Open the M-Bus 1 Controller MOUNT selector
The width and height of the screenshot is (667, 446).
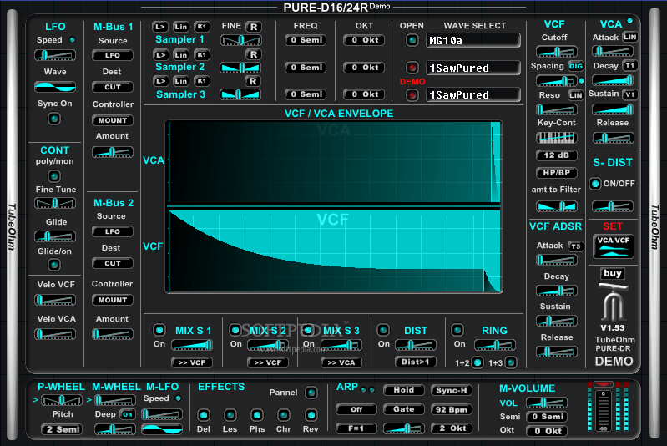point(113,120)
